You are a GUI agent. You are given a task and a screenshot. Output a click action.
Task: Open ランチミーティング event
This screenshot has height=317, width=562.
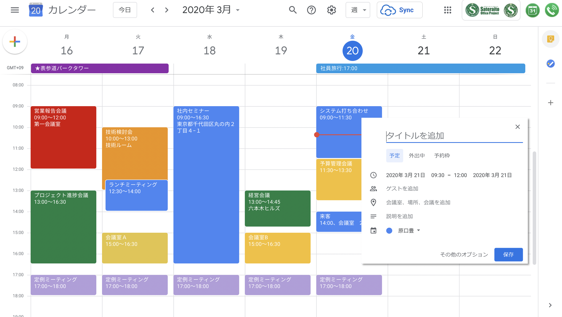(136, 195)
